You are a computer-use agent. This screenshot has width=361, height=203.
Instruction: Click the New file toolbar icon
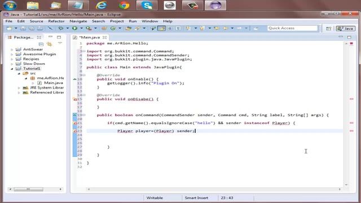point(9,28)
